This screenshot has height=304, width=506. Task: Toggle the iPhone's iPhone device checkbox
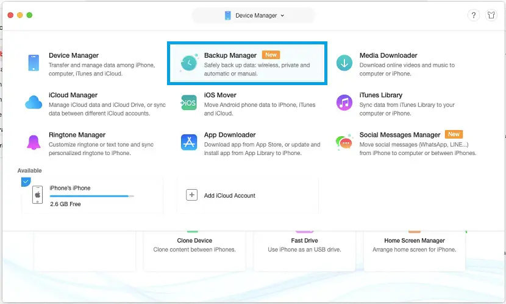(26, 182)
